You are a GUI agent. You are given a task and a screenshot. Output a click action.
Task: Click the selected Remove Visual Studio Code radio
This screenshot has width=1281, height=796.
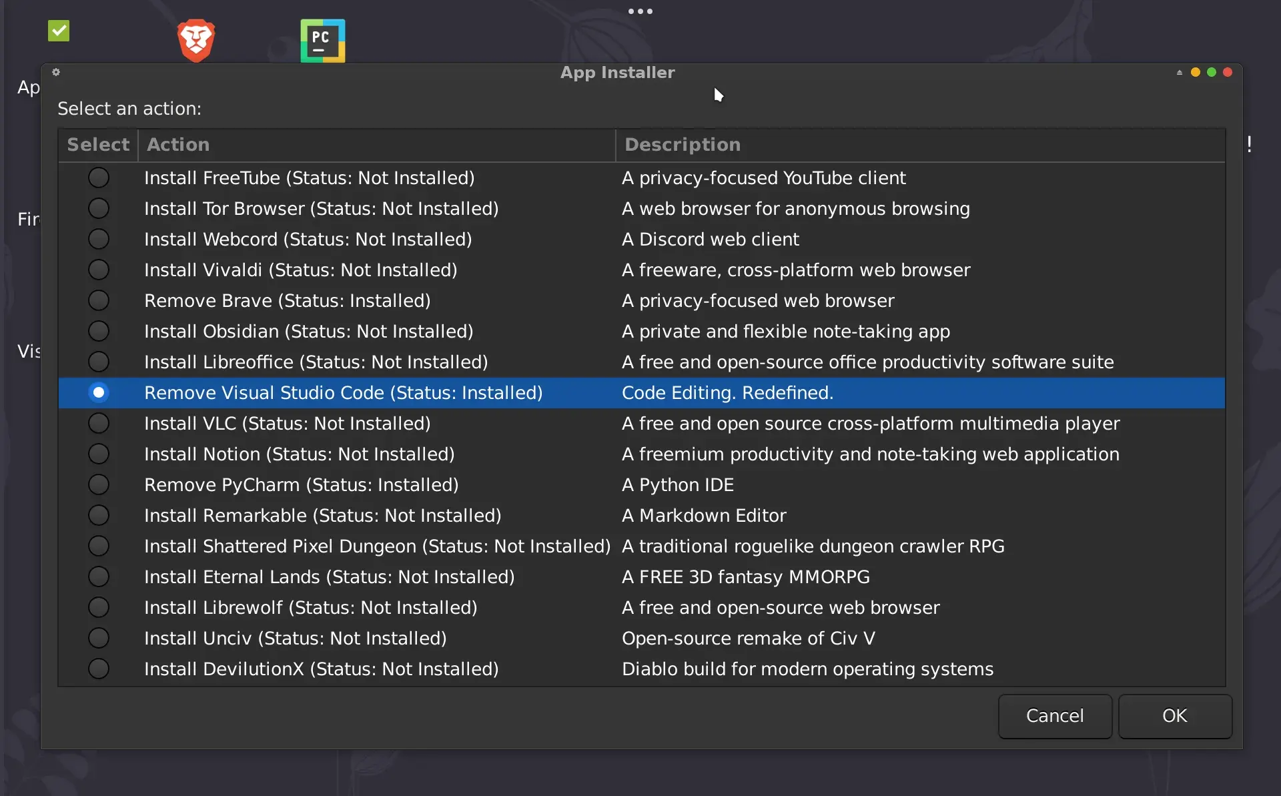99,392
